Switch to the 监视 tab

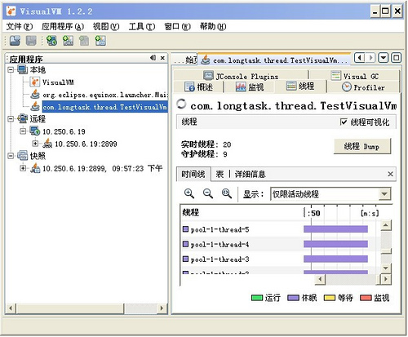(x=250, y=87)
